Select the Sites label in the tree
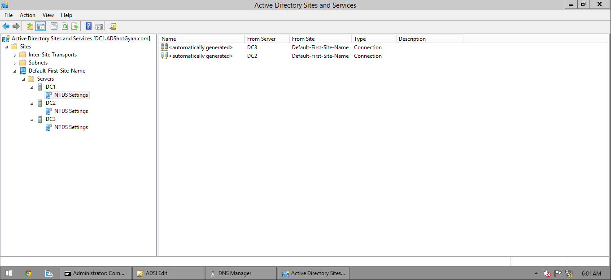The width and height of the screenshot is (611, 280). (x=26, y=47)
